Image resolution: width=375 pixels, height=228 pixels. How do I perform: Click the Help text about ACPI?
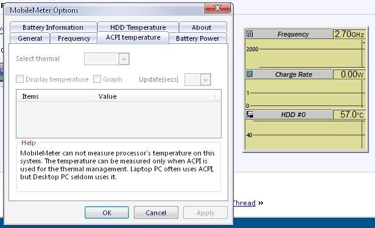[117, 165]
